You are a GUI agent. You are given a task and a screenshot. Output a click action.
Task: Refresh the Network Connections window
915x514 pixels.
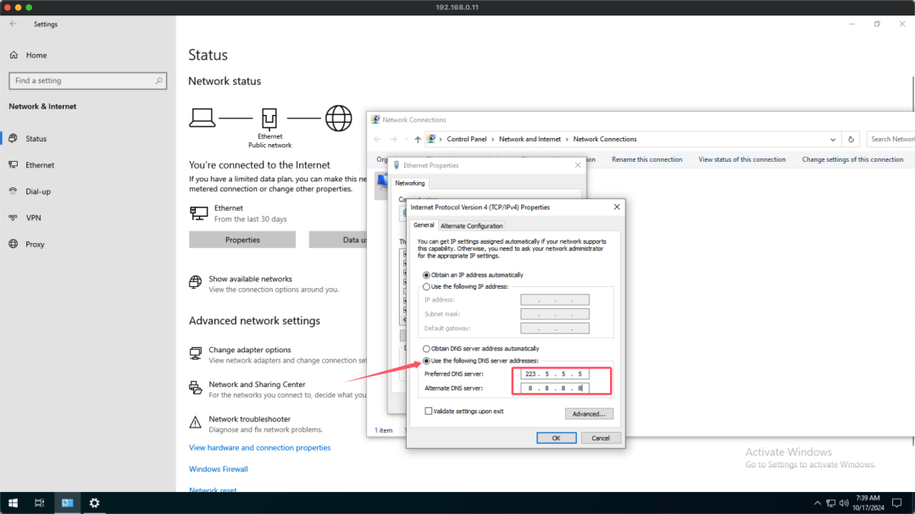click(851, 140)
